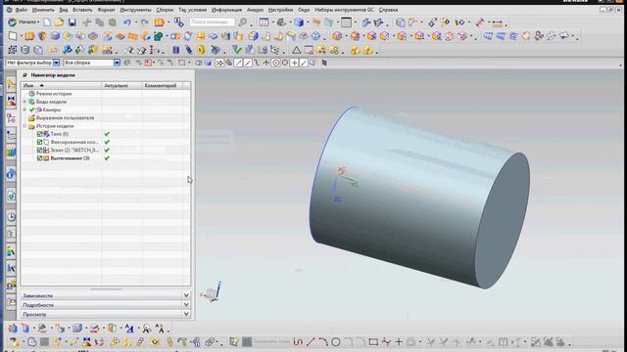Toggle the Enable Snap Points icon
This screenshot has height=352, width=627.
tap(219, 63)
